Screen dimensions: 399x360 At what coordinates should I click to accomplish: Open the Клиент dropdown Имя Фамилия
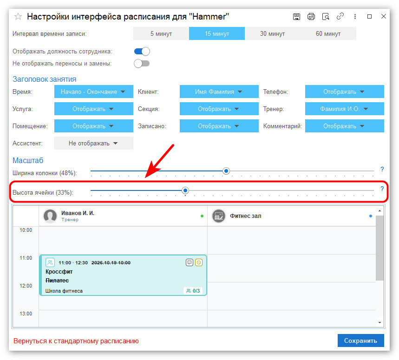(219, 92)
